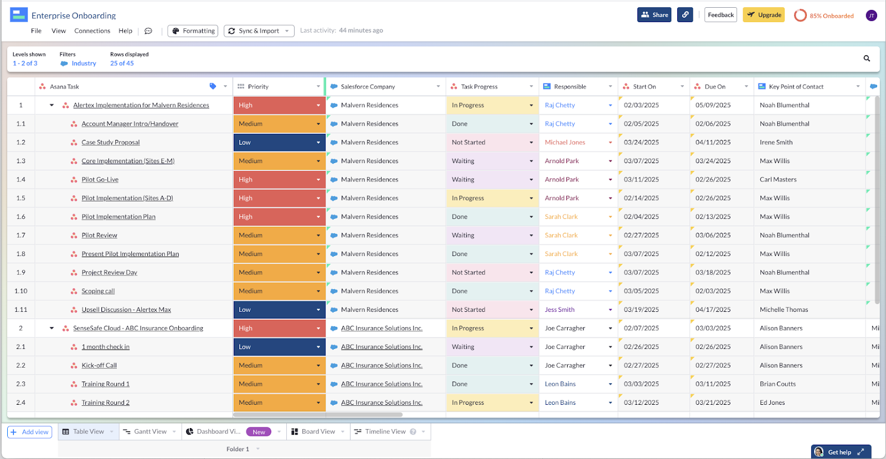Click the red High priority cell for Pilot Go-Live
The width and height of the screenshot is (886, 459).
[279, 180]
